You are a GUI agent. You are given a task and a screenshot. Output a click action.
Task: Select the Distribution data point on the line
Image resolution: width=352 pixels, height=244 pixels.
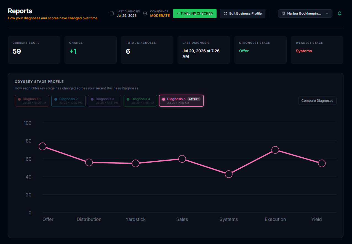coord(89,162)
